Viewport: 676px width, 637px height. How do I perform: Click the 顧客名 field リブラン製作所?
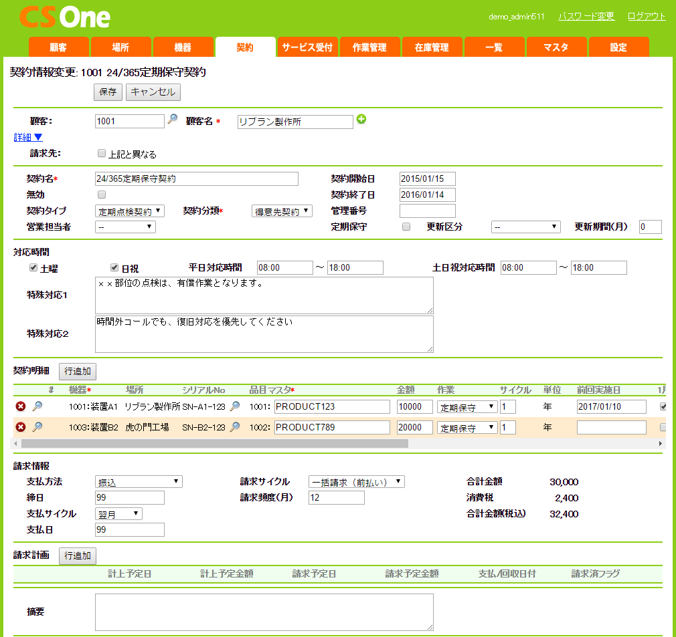point(295,122)
